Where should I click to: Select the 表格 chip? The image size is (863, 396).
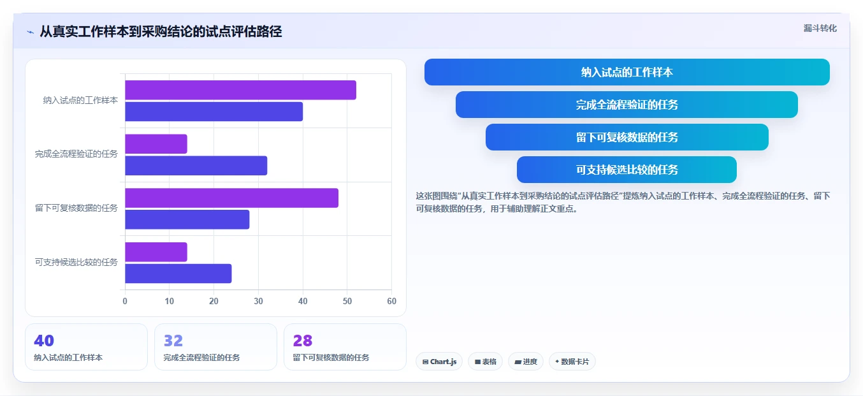[485, 362]
